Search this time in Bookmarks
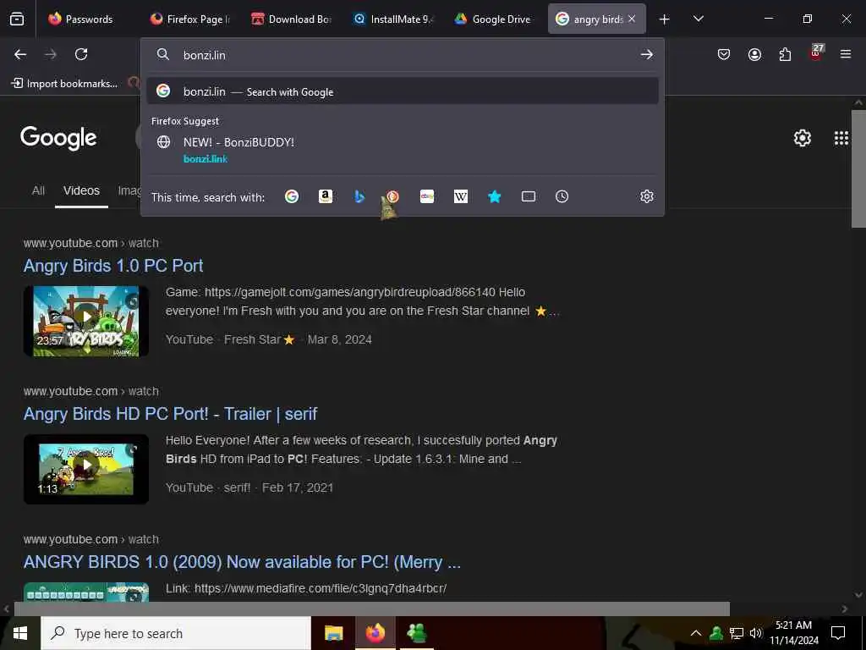Screen dimensions: 866x650 coord(494,196)
